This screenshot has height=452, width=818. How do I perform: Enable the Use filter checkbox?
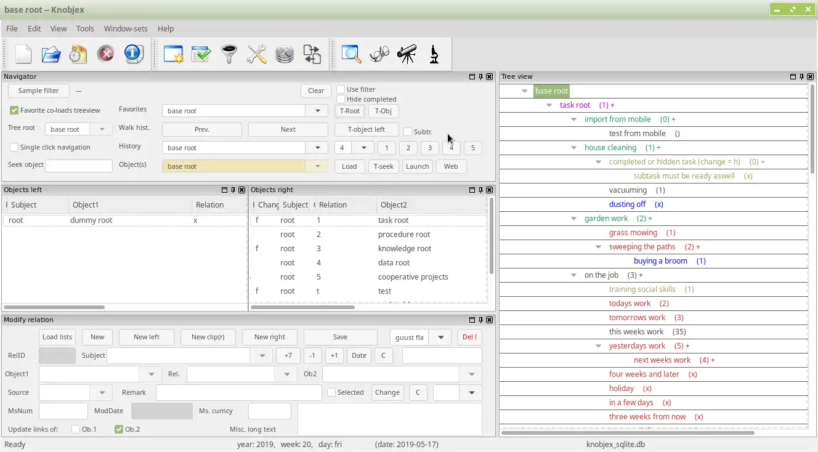(x=341, y=90)
